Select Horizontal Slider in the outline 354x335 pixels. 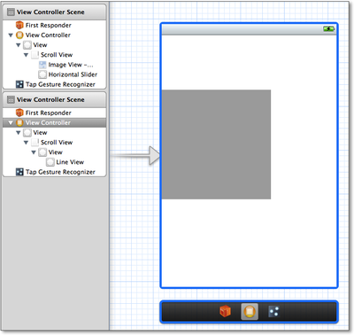coord(68,74)
